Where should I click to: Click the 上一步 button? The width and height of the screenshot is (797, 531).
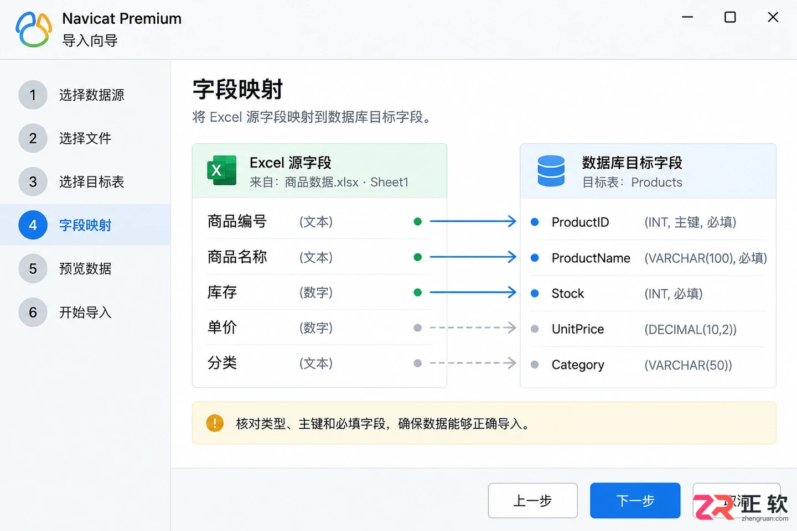(x=532, y=501)
